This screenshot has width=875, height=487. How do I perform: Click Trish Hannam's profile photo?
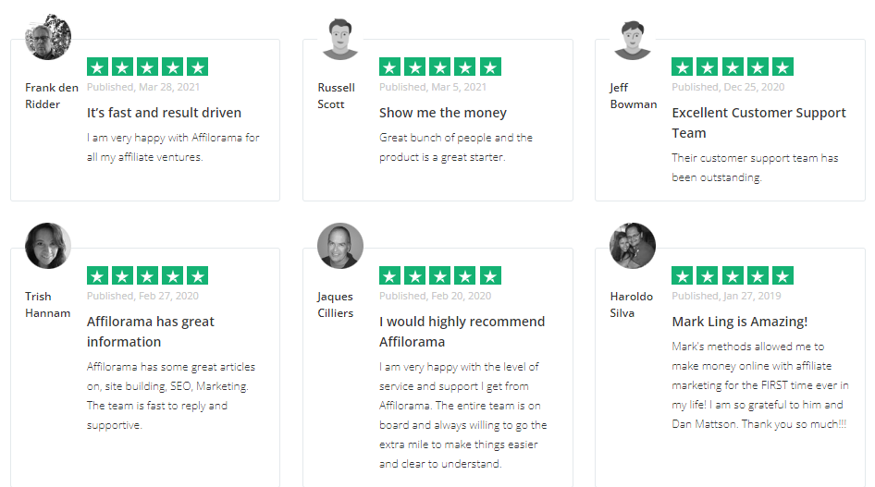pos(48,246)
